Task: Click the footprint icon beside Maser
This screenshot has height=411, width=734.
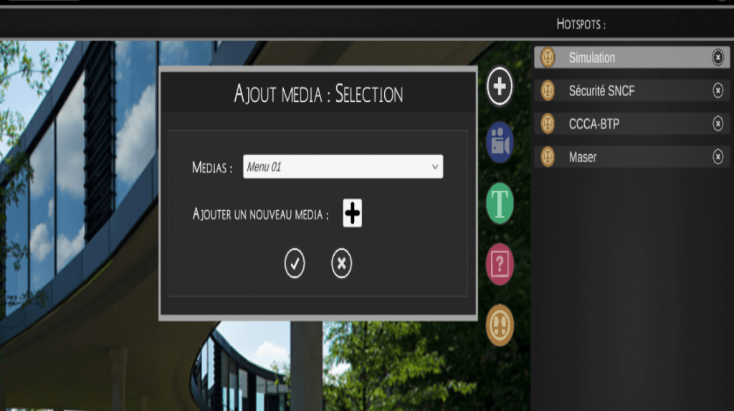Action: coord(547,156)
